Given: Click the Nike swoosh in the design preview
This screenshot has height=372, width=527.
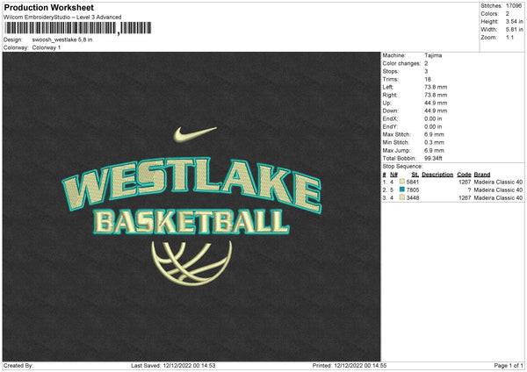Looking at the screenshot, I should coord(195,134).
